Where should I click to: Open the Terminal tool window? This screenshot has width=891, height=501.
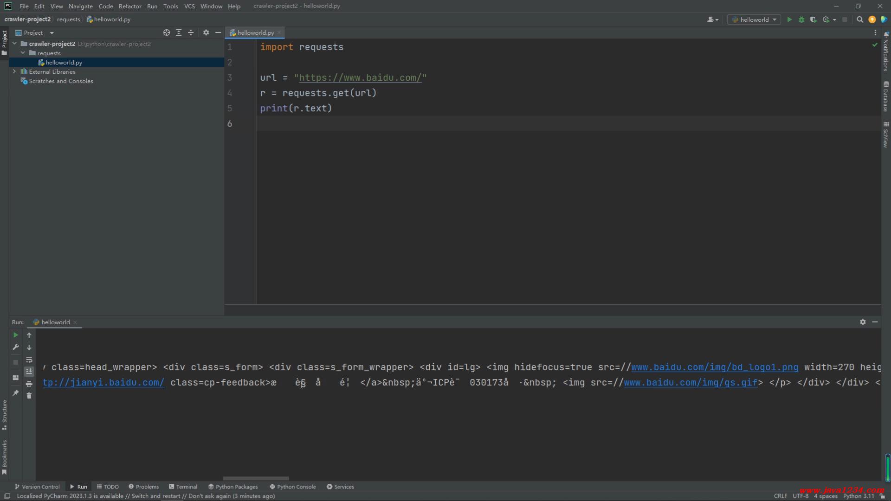[183, 487]
